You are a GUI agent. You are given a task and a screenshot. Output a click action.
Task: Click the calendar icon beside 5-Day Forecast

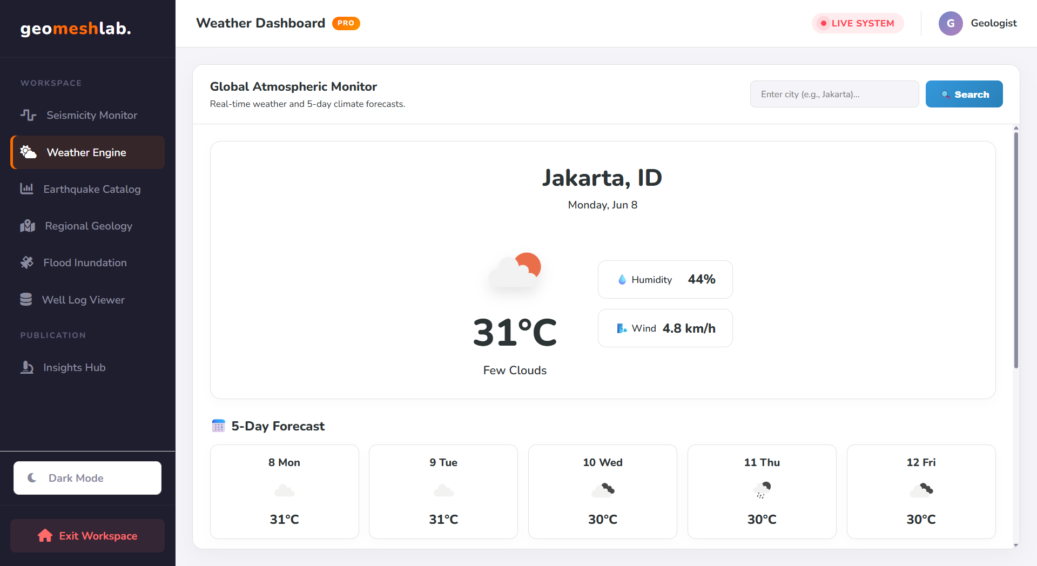(x=218, y=426)
